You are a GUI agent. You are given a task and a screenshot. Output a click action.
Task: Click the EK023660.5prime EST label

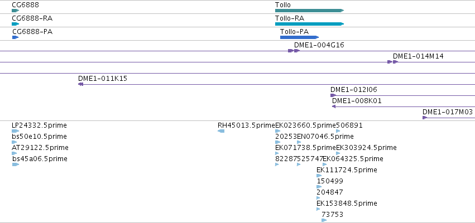306,125
